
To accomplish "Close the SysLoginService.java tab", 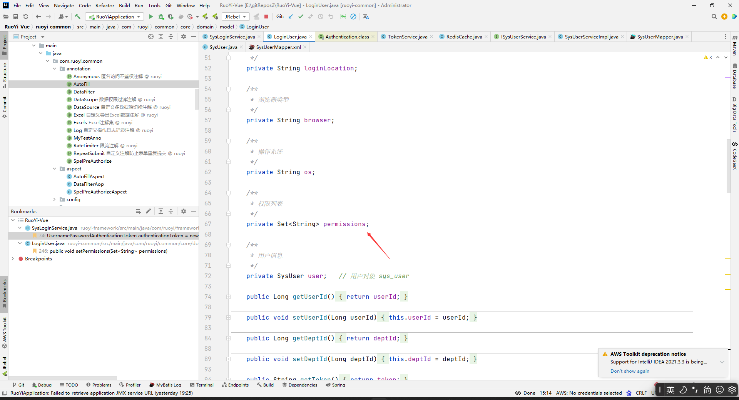I will point(259,37).
